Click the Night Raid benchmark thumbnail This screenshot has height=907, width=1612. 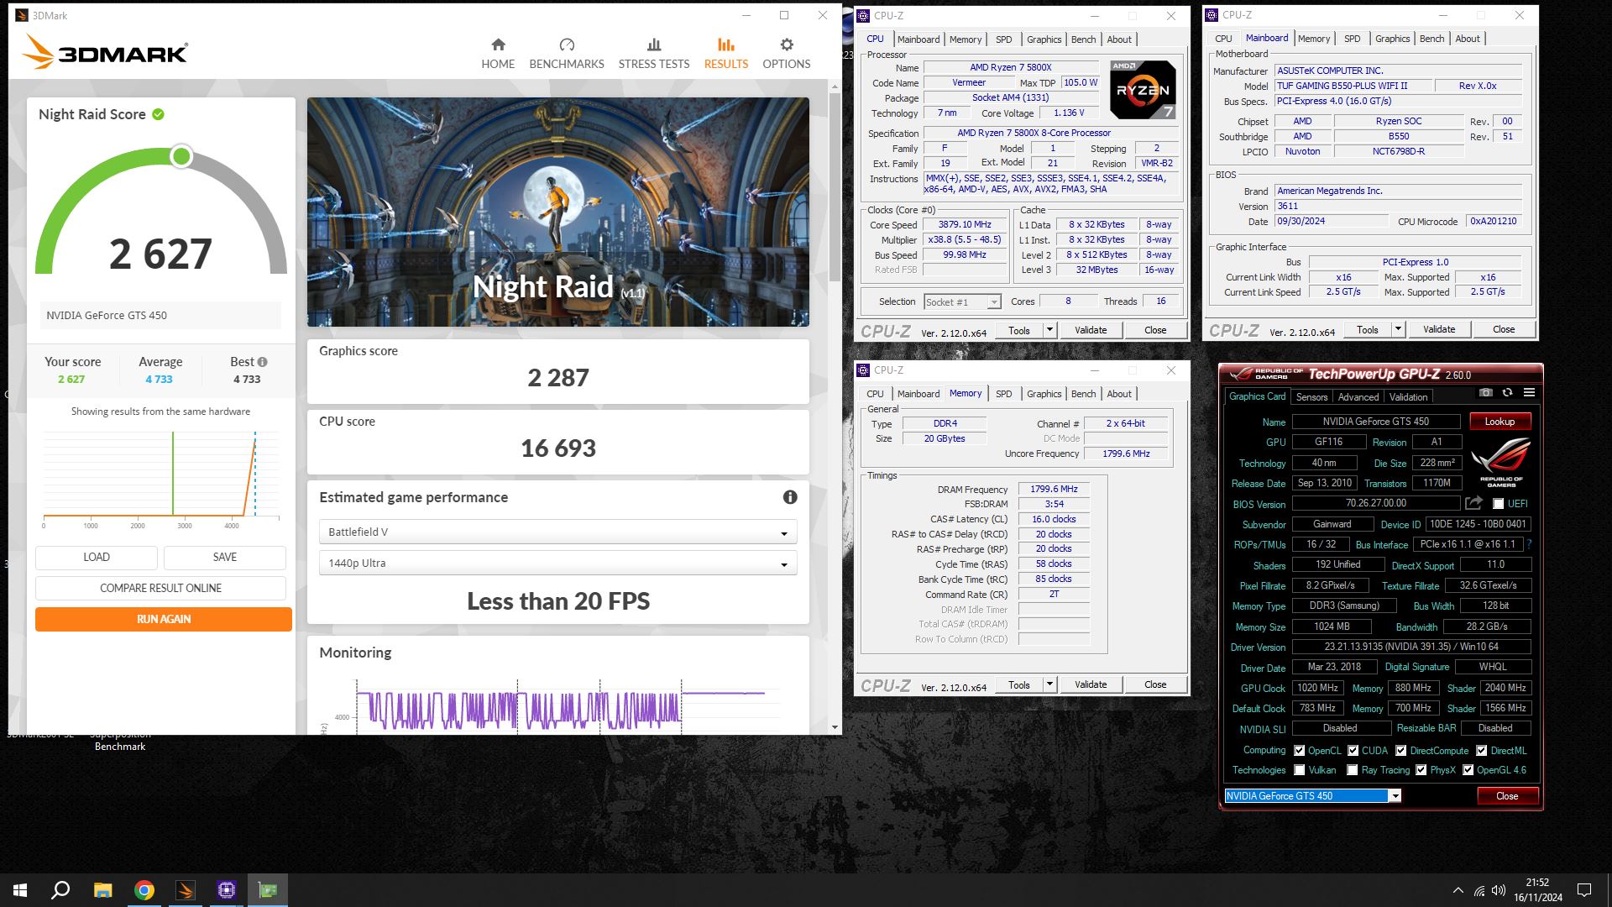(557, 212)
